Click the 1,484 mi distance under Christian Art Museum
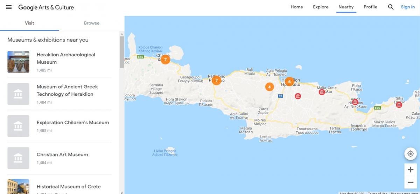The height and width of the screenshot is (194, 420). 44,163
